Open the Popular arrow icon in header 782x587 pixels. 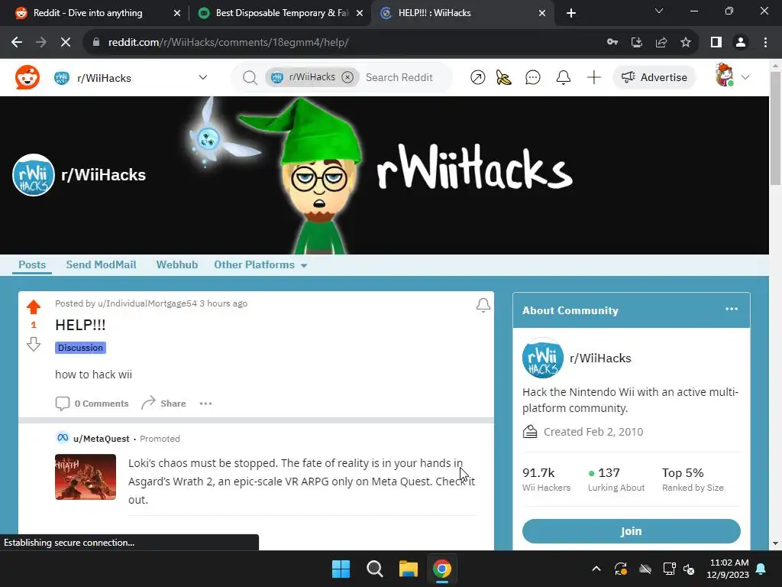tap(477, 77)
